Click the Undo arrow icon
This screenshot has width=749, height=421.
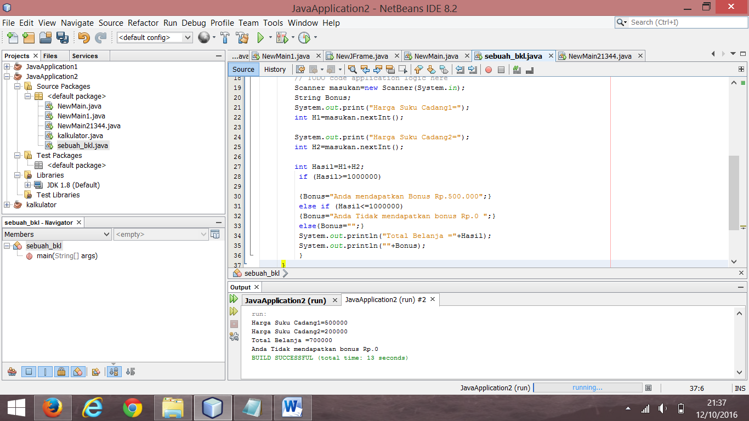click(84, 38)
